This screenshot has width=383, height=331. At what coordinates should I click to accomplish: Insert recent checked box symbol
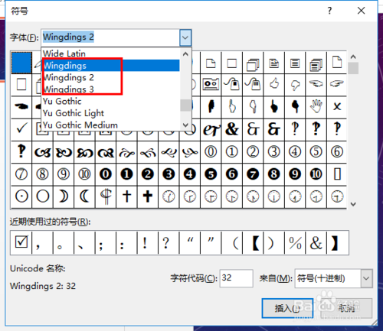(x=21, y=242)
